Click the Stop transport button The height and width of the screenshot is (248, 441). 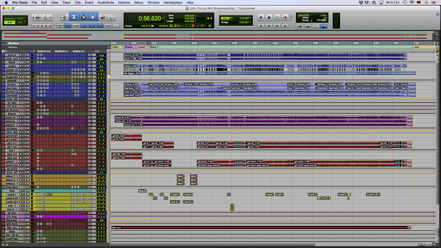(x=269, y=18)
